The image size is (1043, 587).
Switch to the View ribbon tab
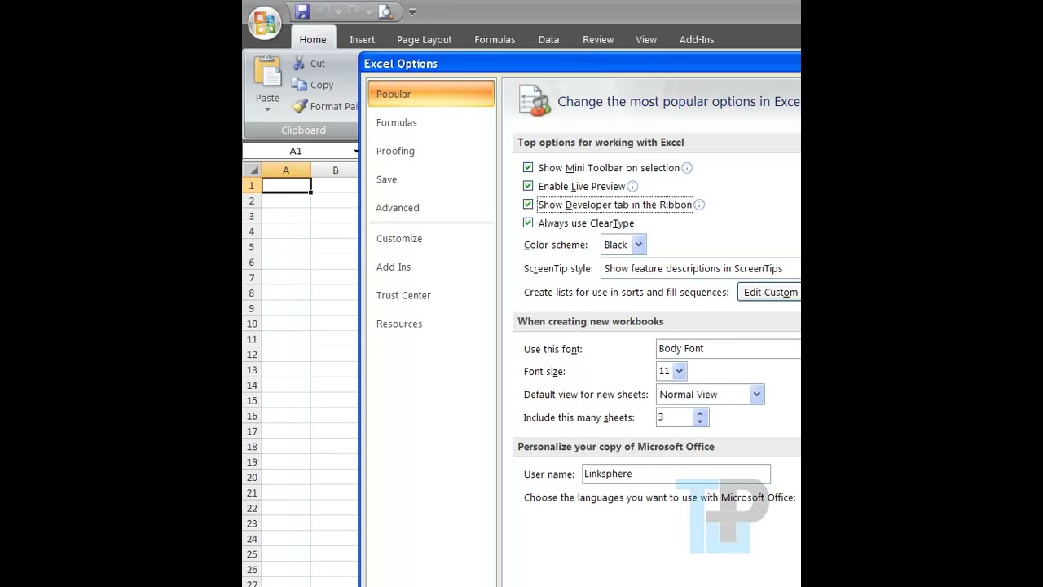[646, 39]
